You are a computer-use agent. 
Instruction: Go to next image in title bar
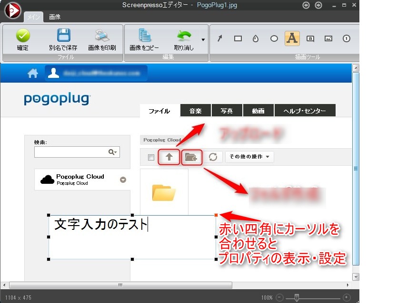coord(318,5)
